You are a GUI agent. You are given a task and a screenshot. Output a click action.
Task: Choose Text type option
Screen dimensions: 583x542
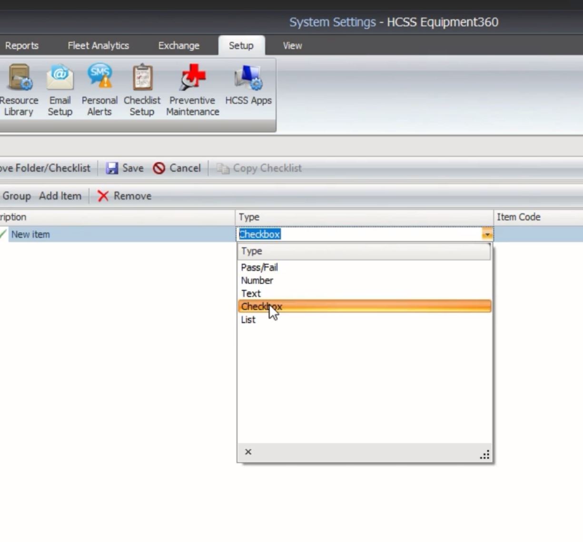click(365, 293)
